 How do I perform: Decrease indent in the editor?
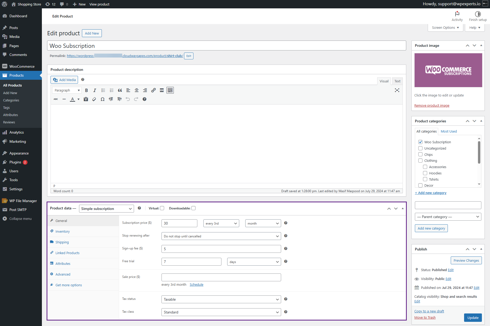[111, 99]
